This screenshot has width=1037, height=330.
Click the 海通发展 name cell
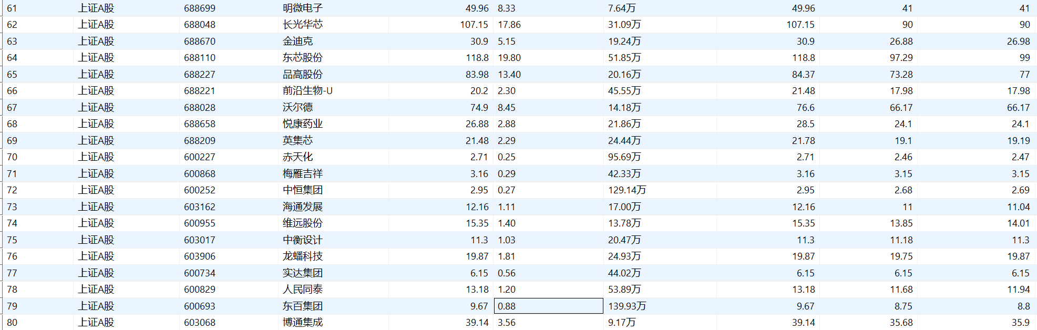tap(303, 207)
